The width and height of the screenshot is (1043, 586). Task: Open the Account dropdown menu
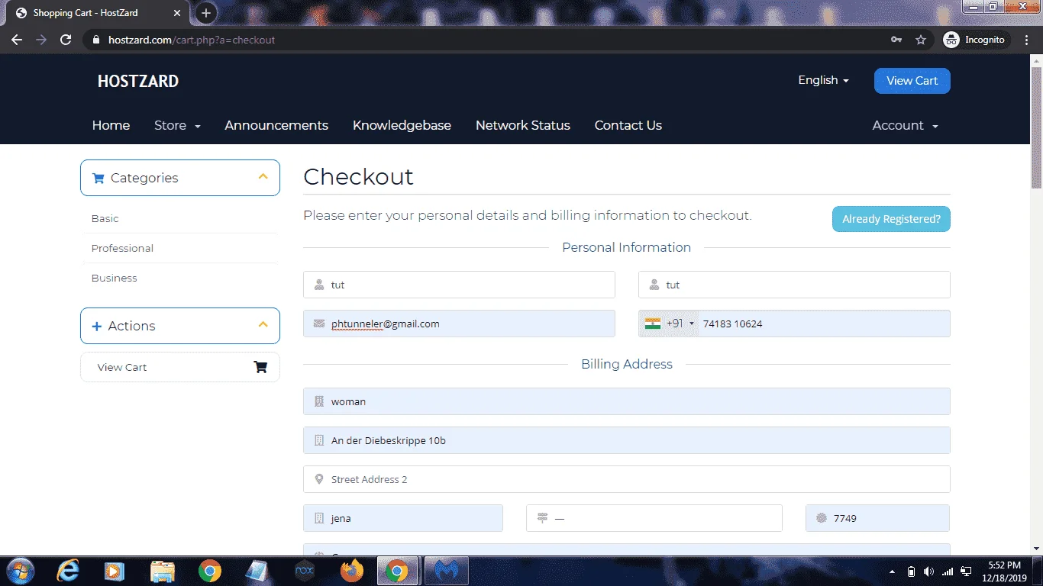click(905, 125)
